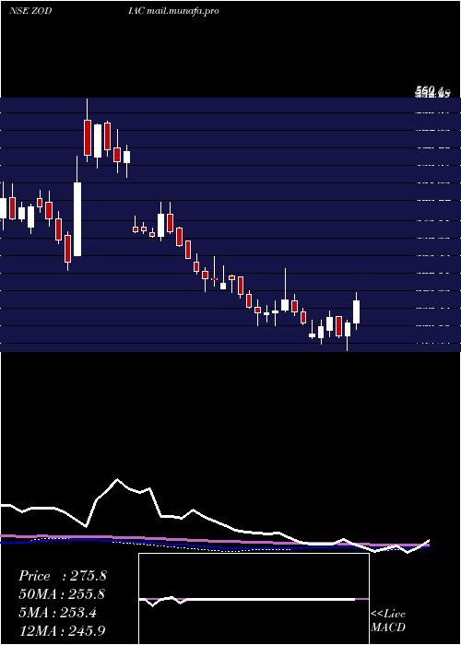Click the "<<Live" label

[388, 614]
